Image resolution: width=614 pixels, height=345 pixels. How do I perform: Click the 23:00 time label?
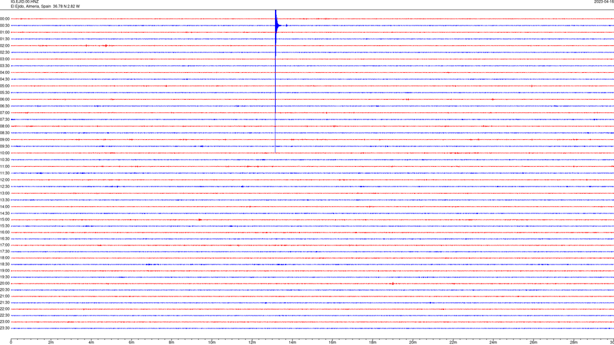click(x=4, y=322)
